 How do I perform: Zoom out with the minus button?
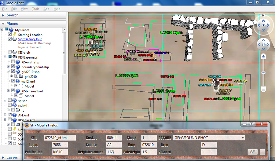[263, 89]
